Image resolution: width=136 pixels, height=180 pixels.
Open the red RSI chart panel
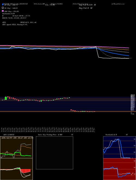point(119,169)
